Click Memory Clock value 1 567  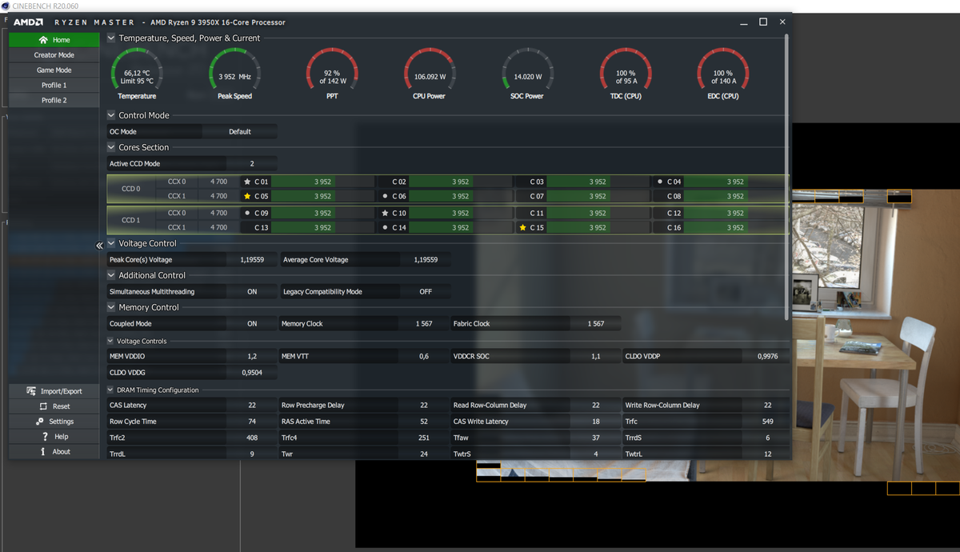(424, 324)
